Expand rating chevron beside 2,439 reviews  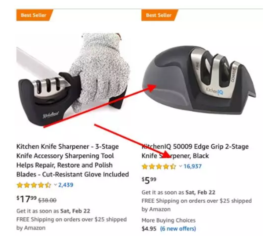[55, 185]
